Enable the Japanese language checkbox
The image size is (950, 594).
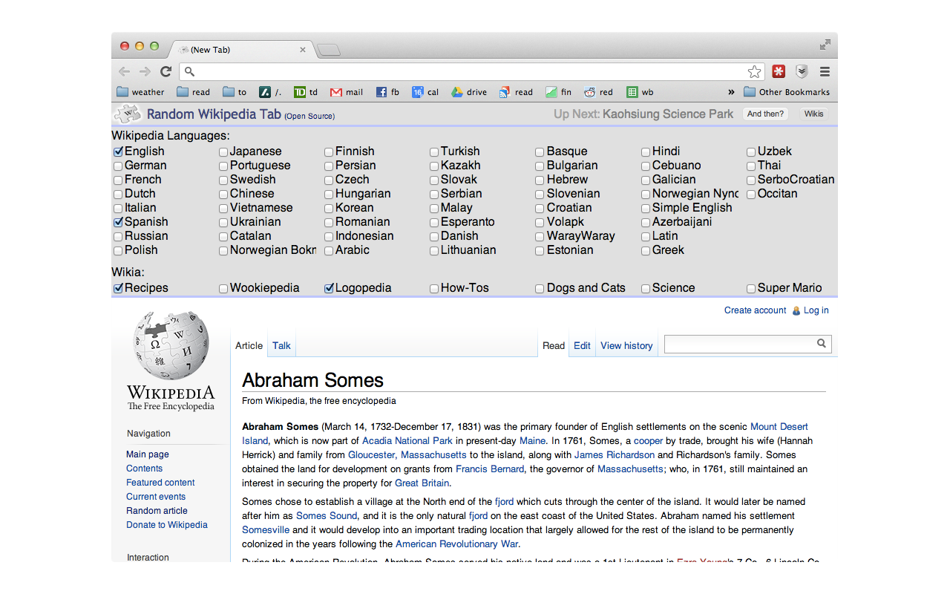tap(223, 151)
